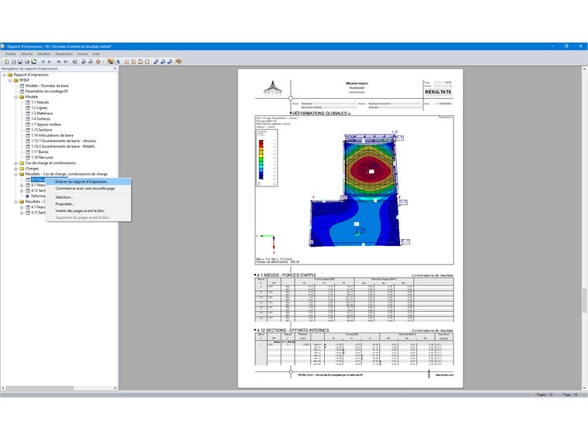Expand Cas de charge et combinaisons folder
The width and height of the screenshot is (588, 441).
[x=16, y=163]
